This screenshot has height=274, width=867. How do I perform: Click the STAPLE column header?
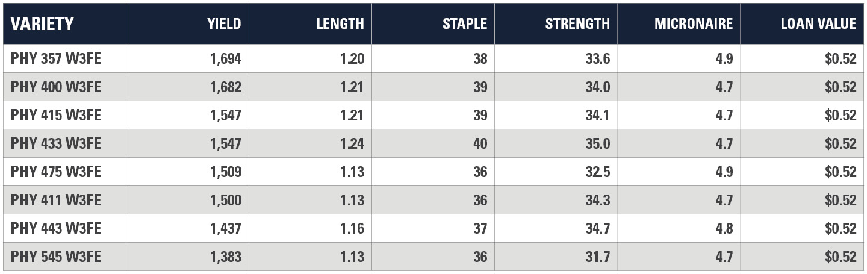click(x=465, y=24)
